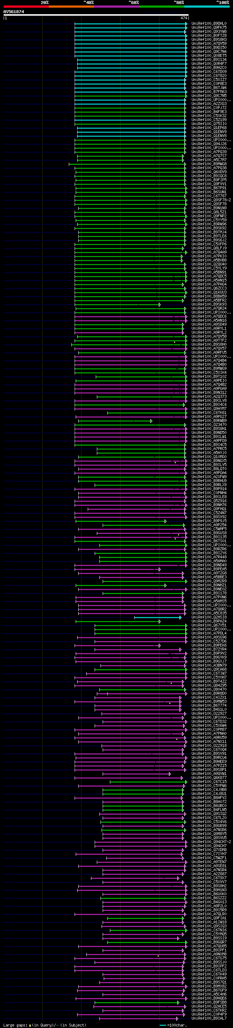The width and height of the screenshot is (233, 1028).
Task: Select the UniRef100_B9MW53 label
Action: pyautogui.click(x=209, y=702)
